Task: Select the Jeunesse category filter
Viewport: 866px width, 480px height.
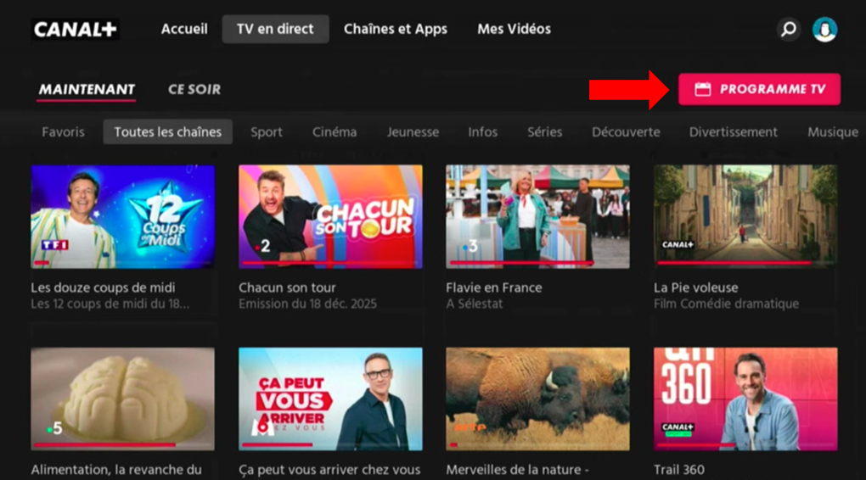Action: [413, 132]
